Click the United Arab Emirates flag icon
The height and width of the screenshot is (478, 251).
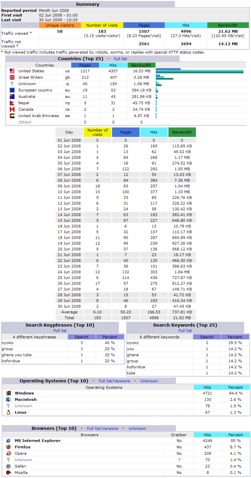tap(12, 116)
